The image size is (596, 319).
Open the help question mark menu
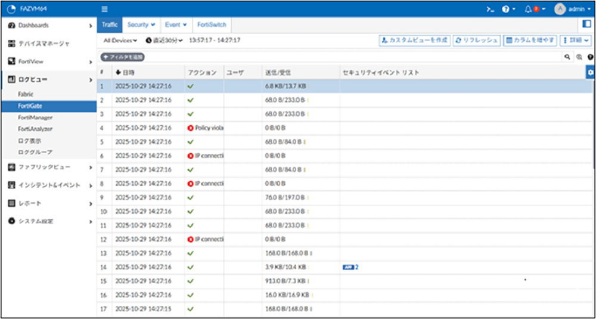pyautogui.click(x=507, y=9)
